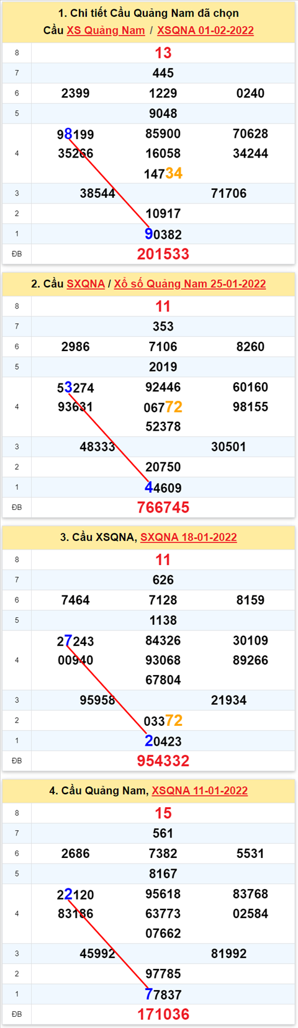The height and width of the screenshot is (1028, 298).
Task: Open 'Xổ số Quảng Nam 25-01-2022' link
Action: tap(190, 284)
